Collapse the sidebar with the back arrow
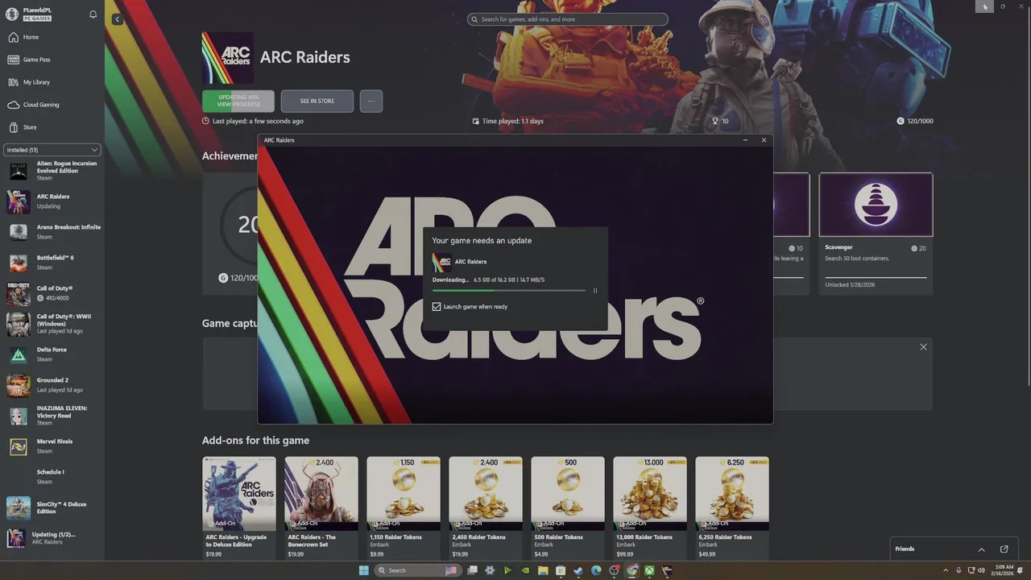Screen dimensions: 1031x580 coord(117,19)
